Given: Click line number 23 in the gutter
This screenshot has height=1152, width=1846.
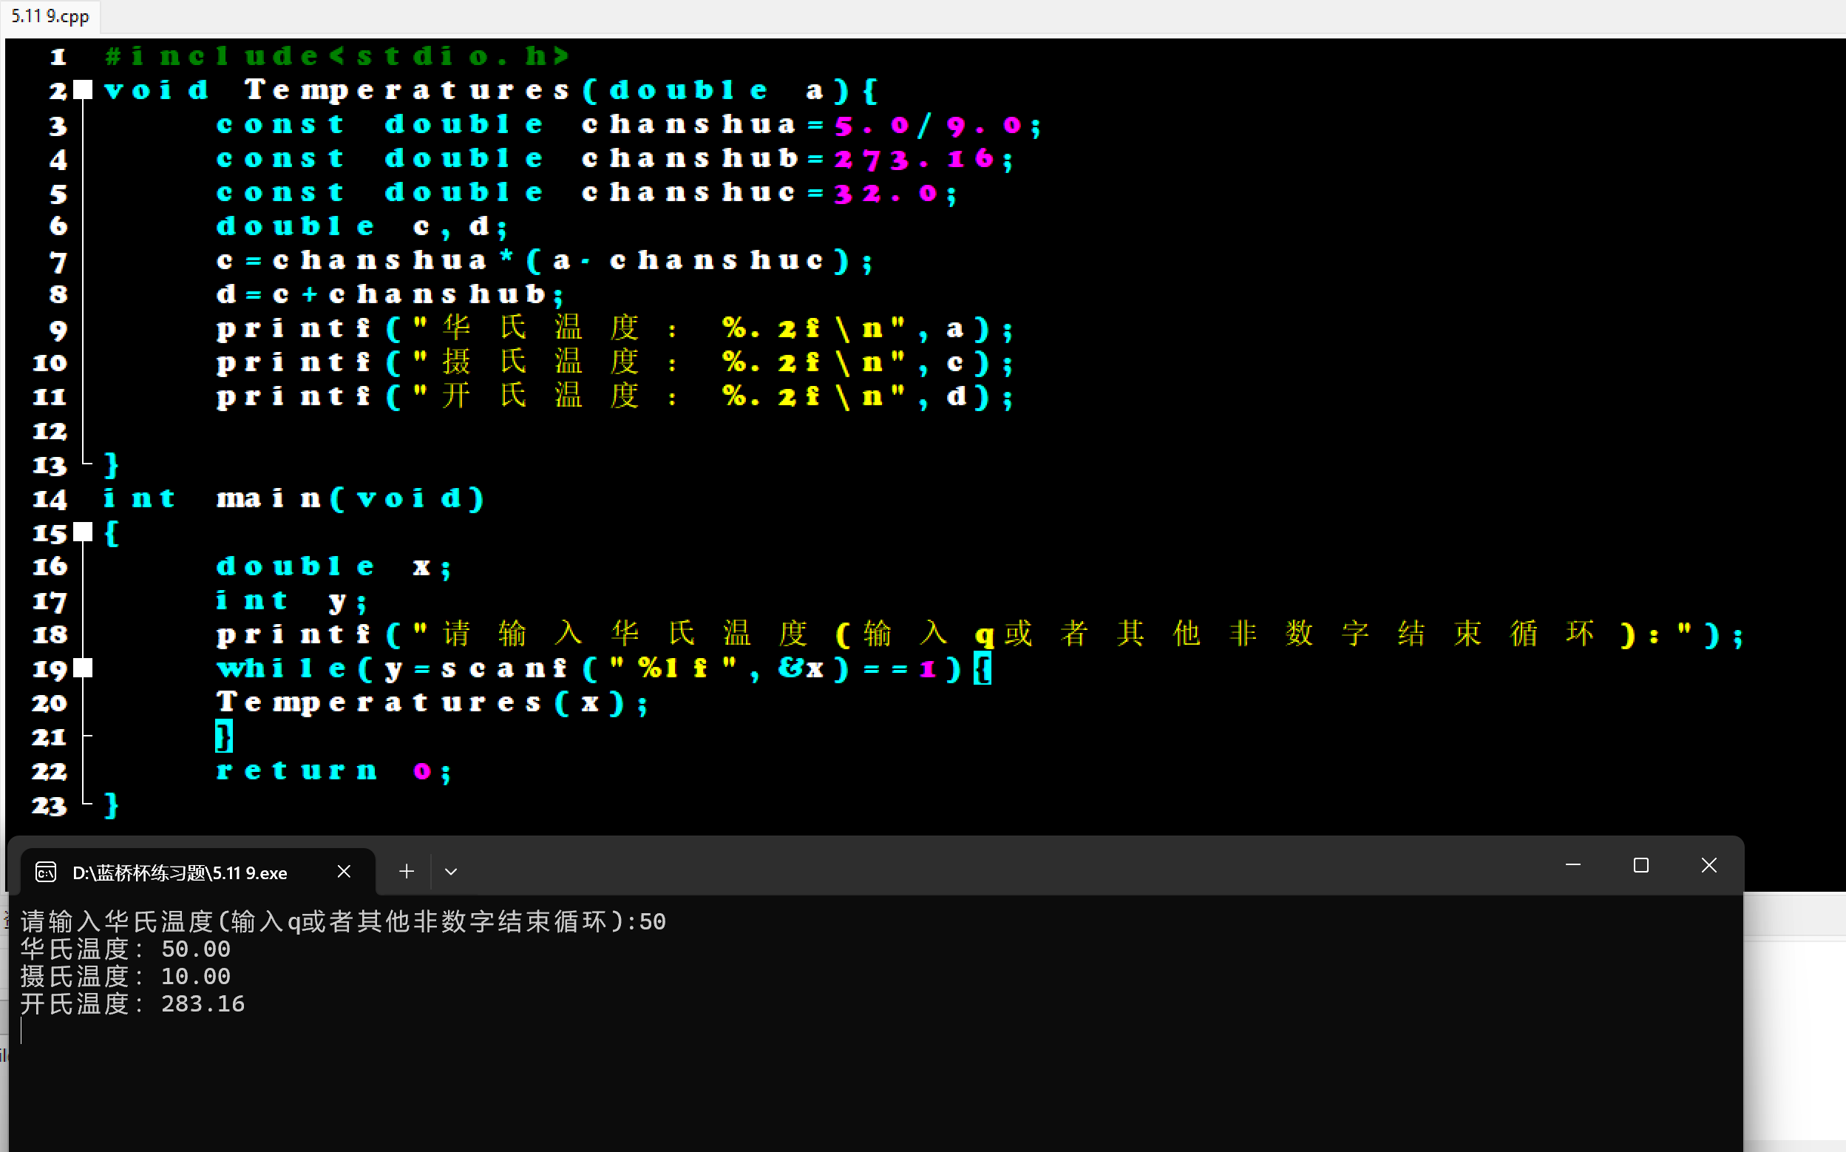Looking at the screenshot, I should pyautogui.click(x=50, y=805).
